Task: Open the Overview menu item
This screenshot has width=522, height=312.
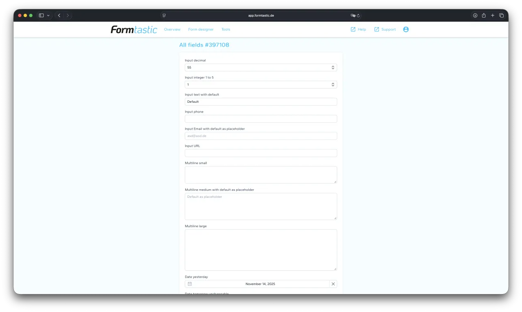Action: (x=172, y=29)
